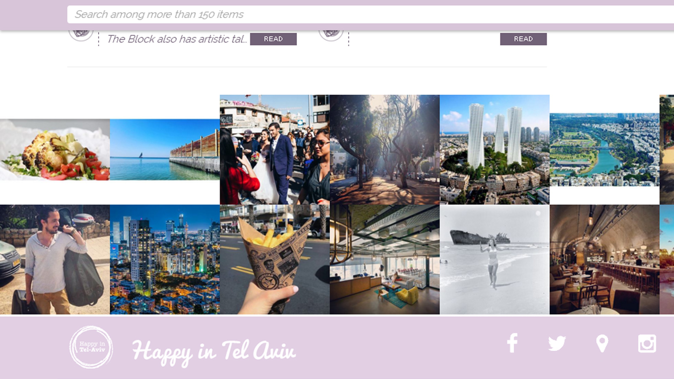Open 'The Block also has artistic tal...' link
Screen dimensions: 674x379
pos(177,39)
